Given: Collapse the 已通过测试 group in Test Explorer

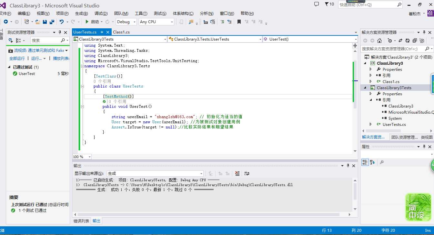Looking at the screenshot, I should pyautogui.click(x=9, y=67).
